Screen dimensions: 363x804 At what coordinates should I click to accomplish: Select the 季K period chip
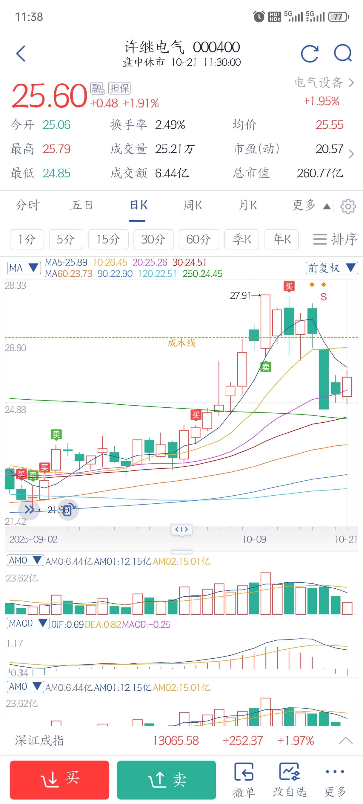242,239
